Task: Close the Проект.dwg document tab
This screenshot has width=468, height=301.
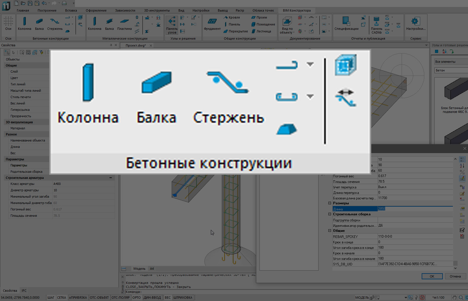Action: point(151,45)
